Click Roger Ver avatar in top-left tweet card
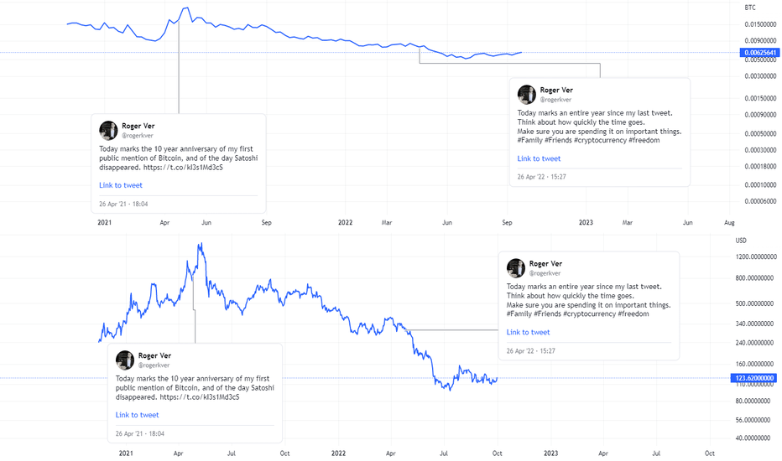 [x=108, y=131]
